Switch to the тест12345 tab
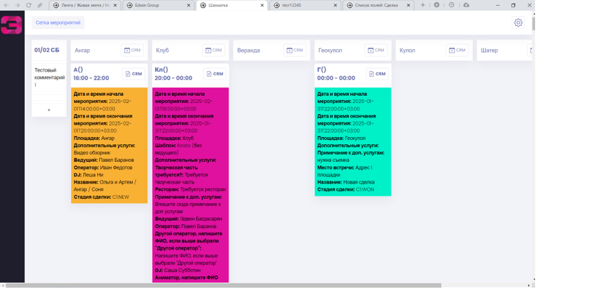This screenshot has width=598, height=297. pyautogui.click(x=305, y=5)
